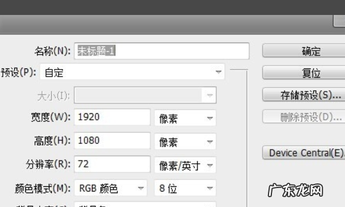Click the 存储预设(S)... button
Viewport: 345px width, 207px height.
click(304, 95)
